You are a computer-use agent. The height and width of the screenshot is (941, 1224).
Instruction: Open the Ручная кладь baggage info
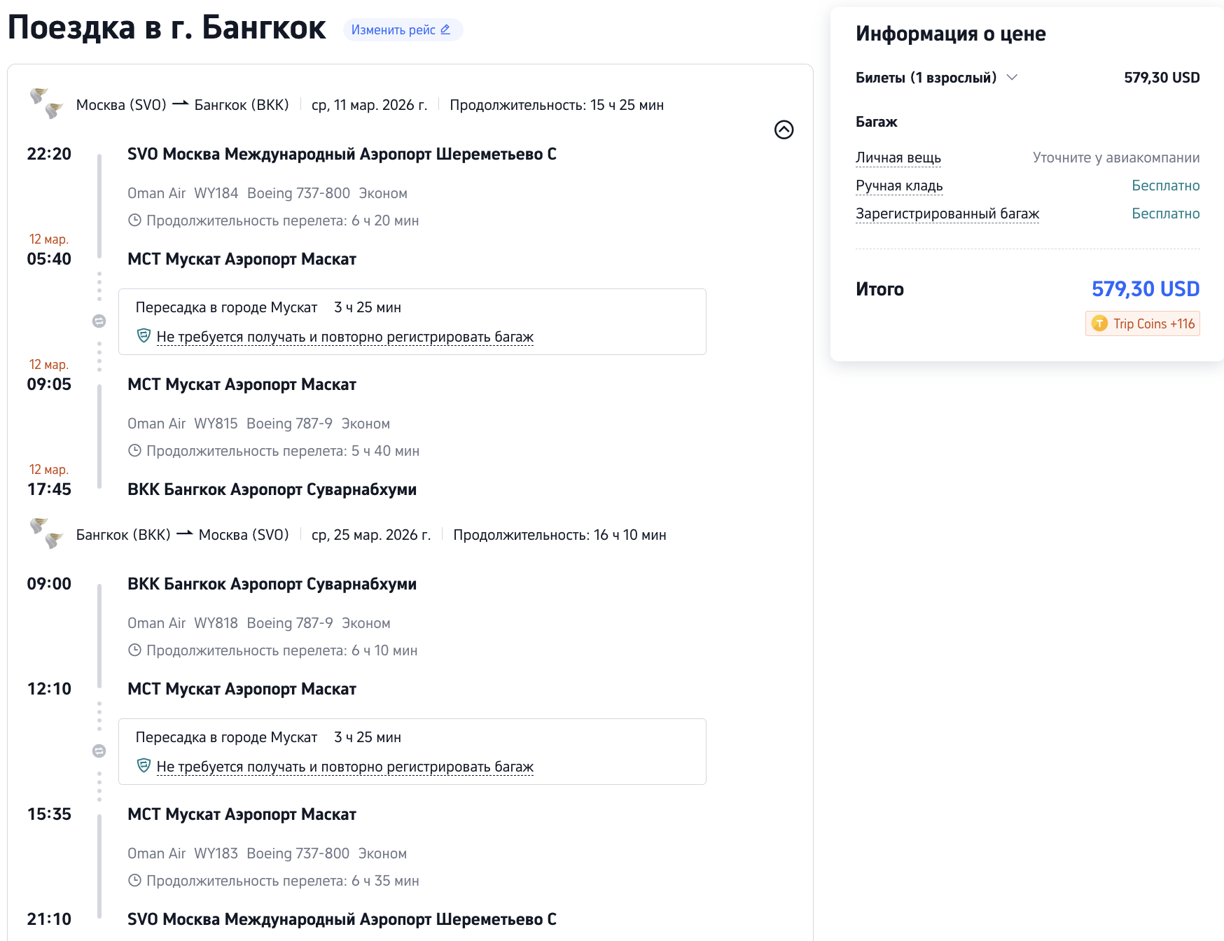898,186
